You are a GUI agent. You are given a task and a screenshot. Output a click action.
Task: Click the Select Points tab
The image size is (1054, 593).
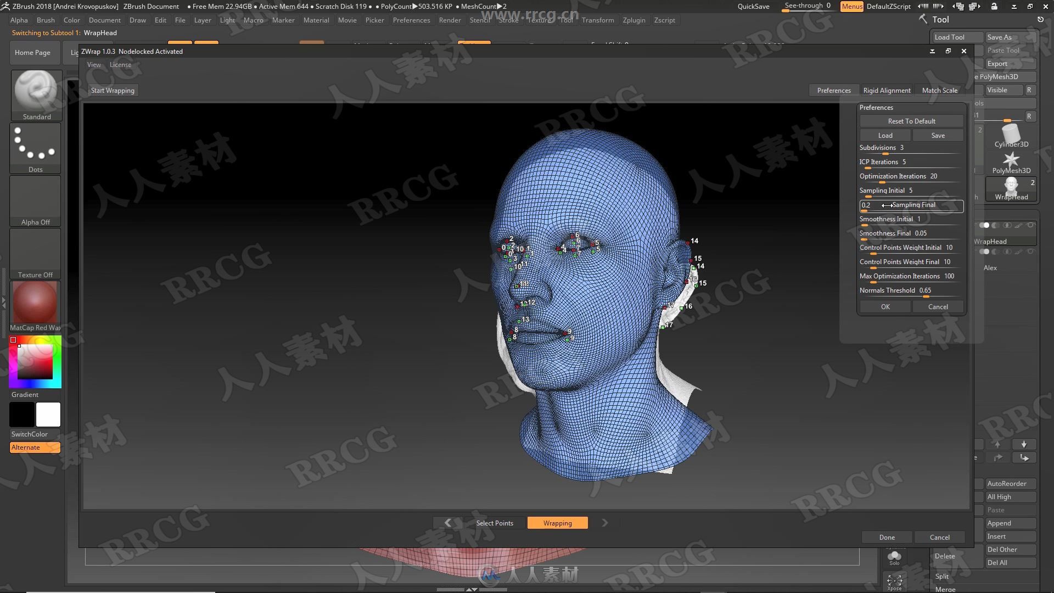[x=495, y=523]
